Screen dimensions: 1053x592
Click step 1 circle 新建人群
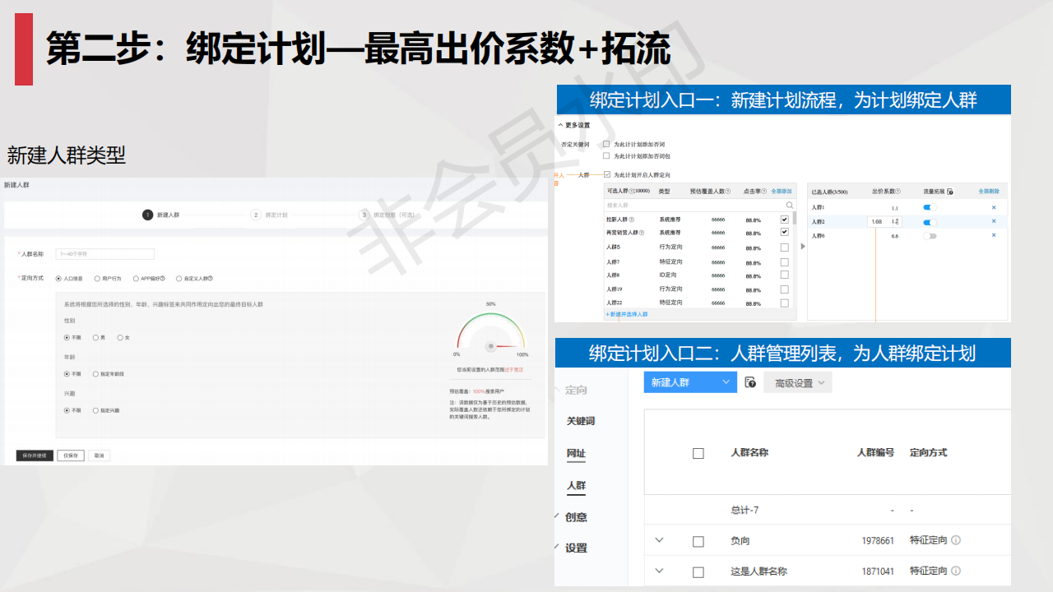click(147, 215)
